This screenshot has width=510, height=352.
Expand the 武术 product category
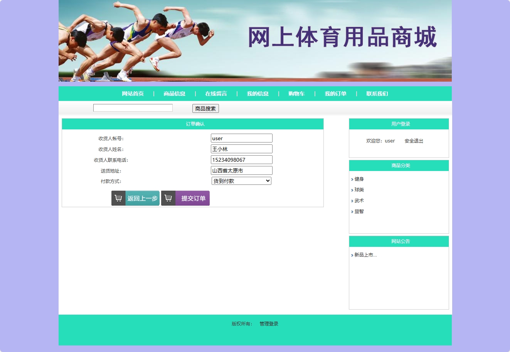(359, 201)
